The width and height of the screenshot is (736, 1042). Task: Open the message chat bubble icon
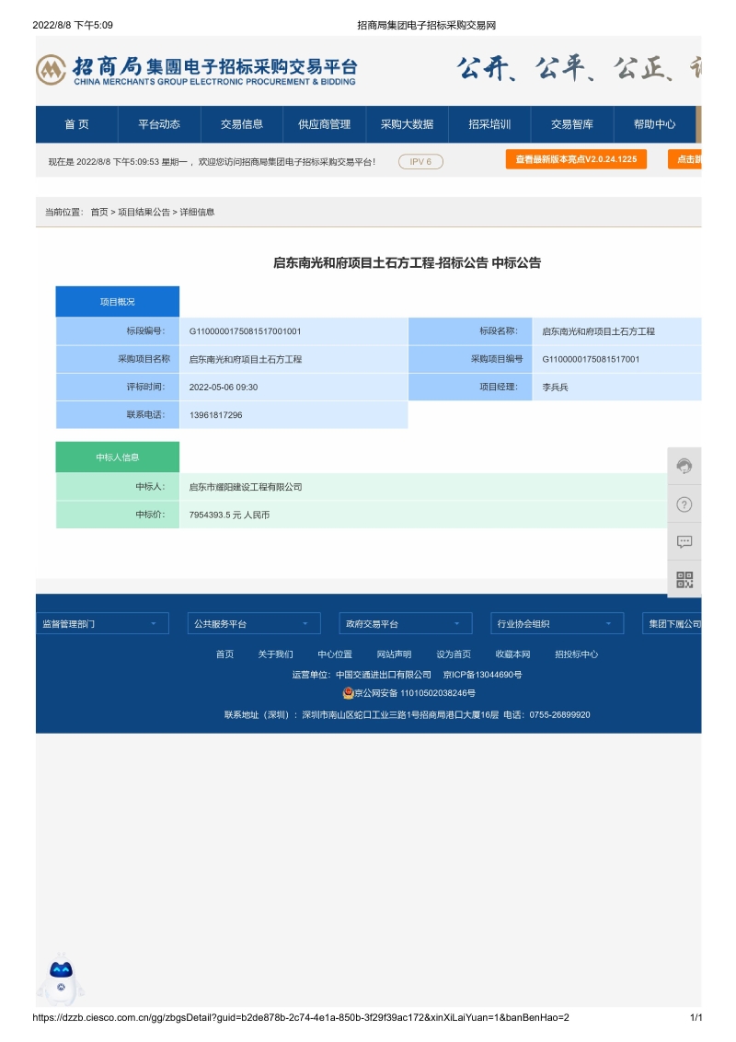tap(684, 541)
